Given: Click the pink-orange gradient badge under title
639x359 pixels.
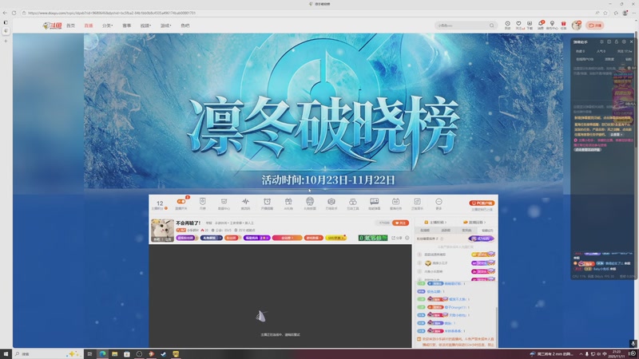Looking at the screenshot, I should click(288, 238).
